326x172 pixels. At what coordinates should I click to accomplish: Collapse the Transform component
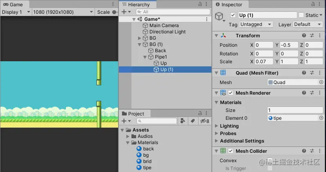[x=217, y=36]
